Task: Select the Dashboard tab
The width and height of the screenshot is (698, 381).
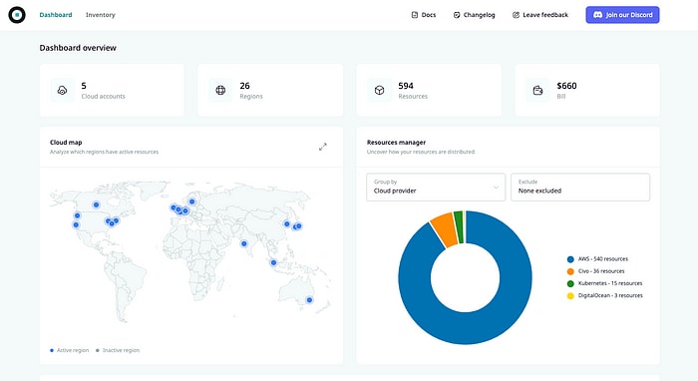Action: coord(56,15)
